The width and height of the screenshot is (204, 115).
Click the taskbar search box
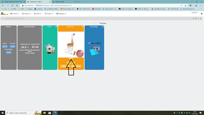tap(23, 113)
